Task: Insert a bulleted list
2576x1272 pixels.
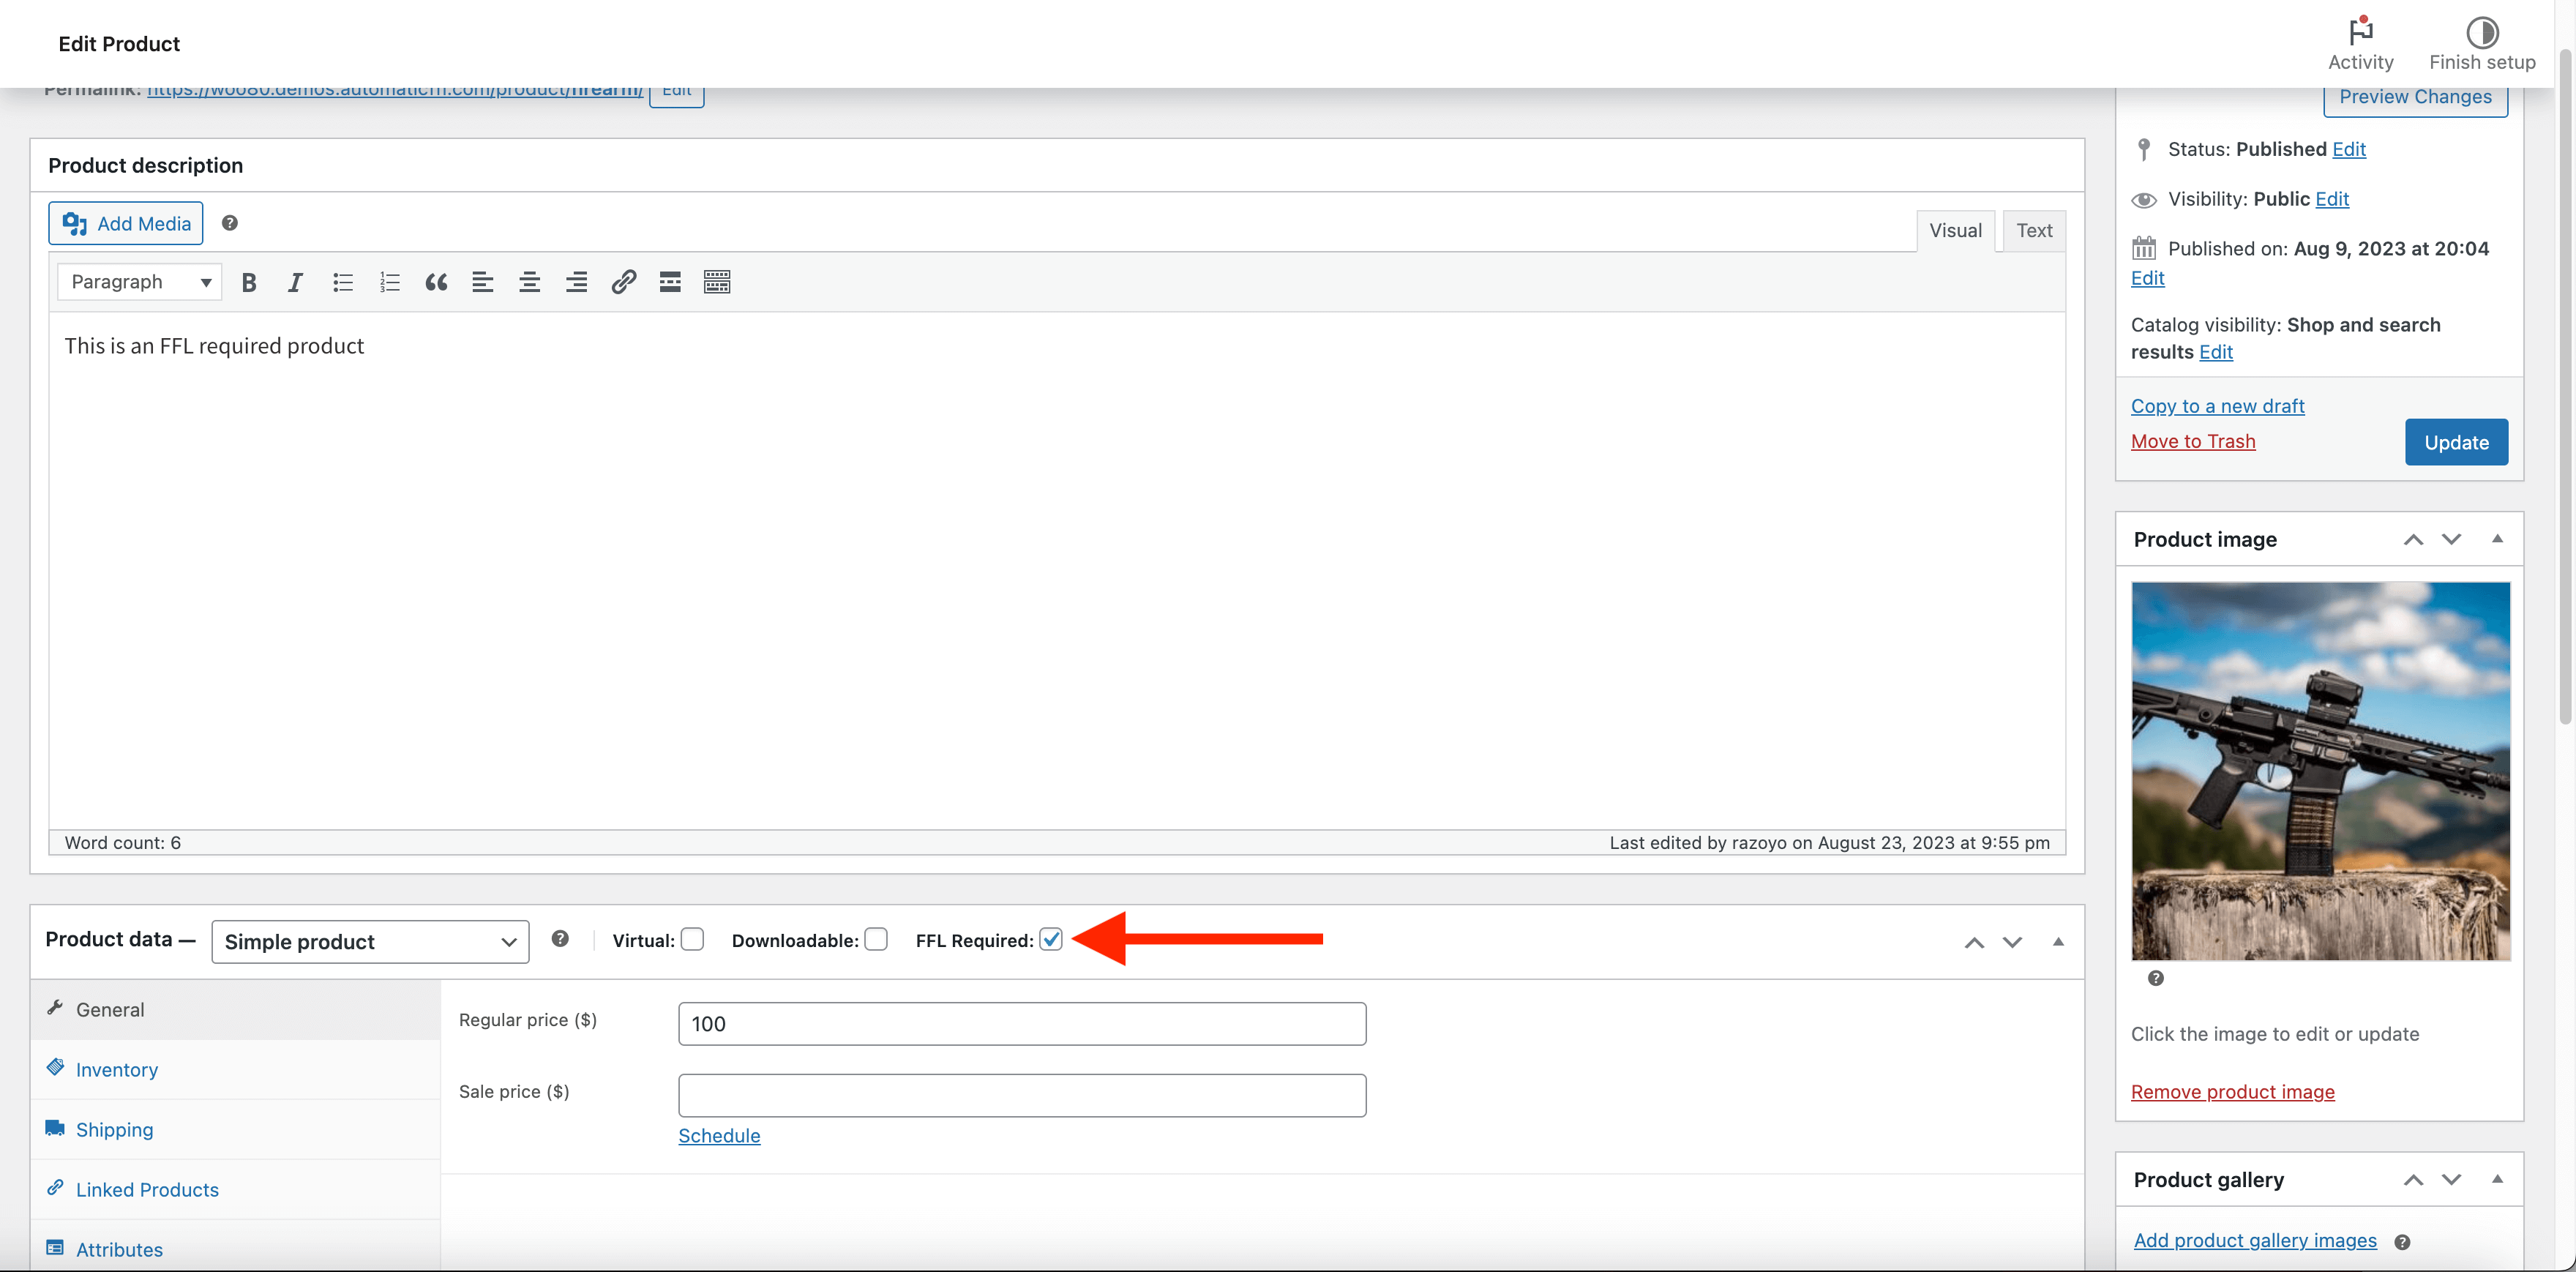Action: [x=343, y=283]
